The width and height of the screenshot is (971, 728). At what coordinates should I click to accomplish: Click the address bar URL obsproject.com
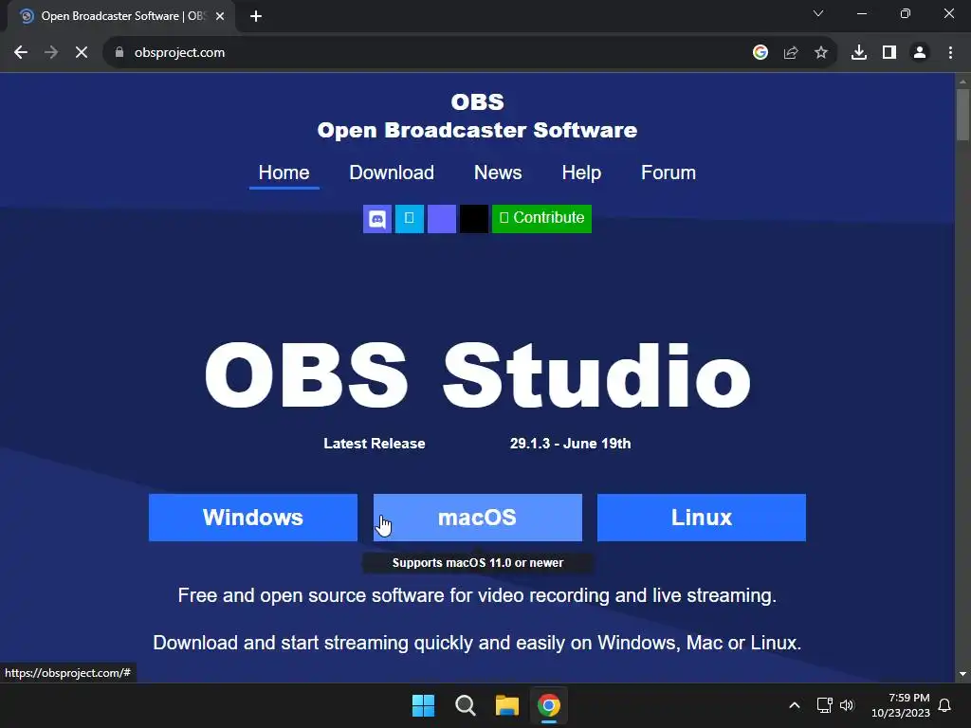[179, 53]
